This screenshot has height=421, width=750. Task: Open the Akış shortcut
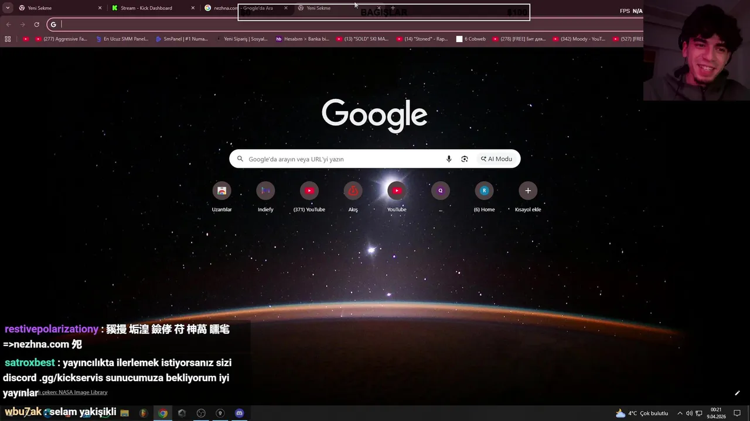(x=353, y=196)
